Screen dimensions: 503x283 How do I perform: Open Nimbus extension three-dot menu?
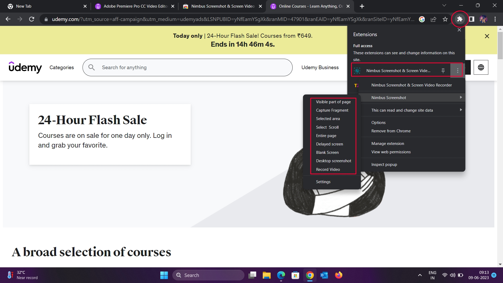tap(457, 70)
